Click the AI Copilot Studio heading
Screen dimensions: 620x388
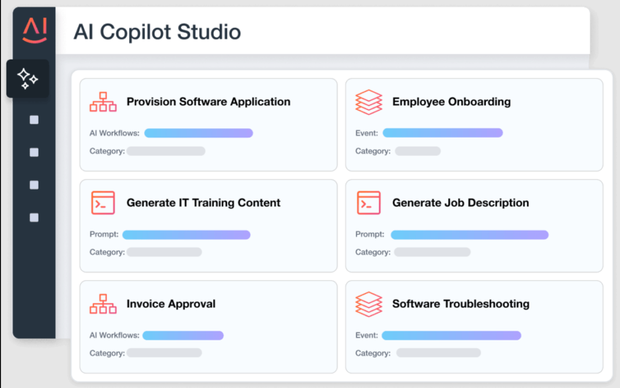tap(157, 32)
